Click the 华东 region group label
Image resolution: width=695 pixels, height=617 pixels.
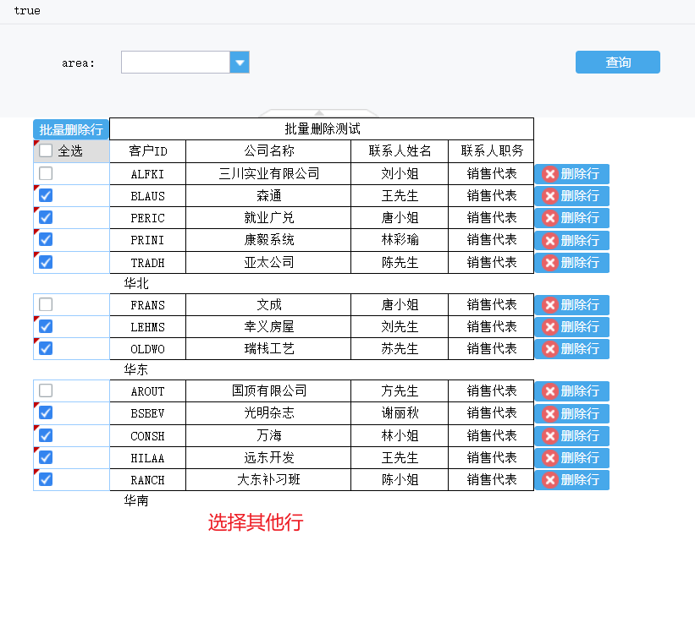[x=136, y=369]
